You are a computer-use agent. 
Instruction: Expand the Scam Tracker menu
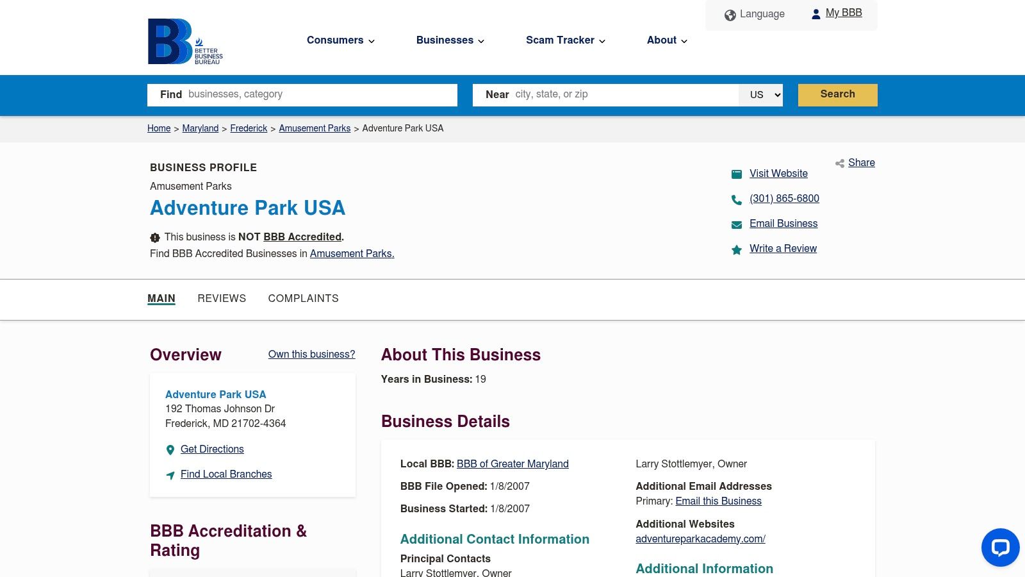click(x=566, y=40)
